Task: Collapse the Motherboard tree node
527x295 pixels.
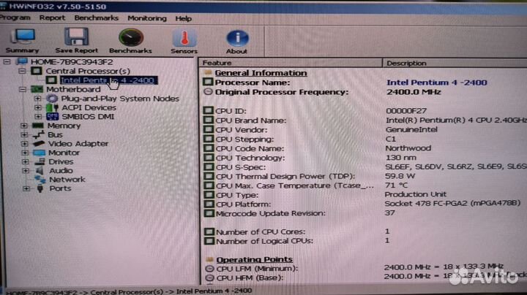Action: pyautogui.click(x=24, y=89)
